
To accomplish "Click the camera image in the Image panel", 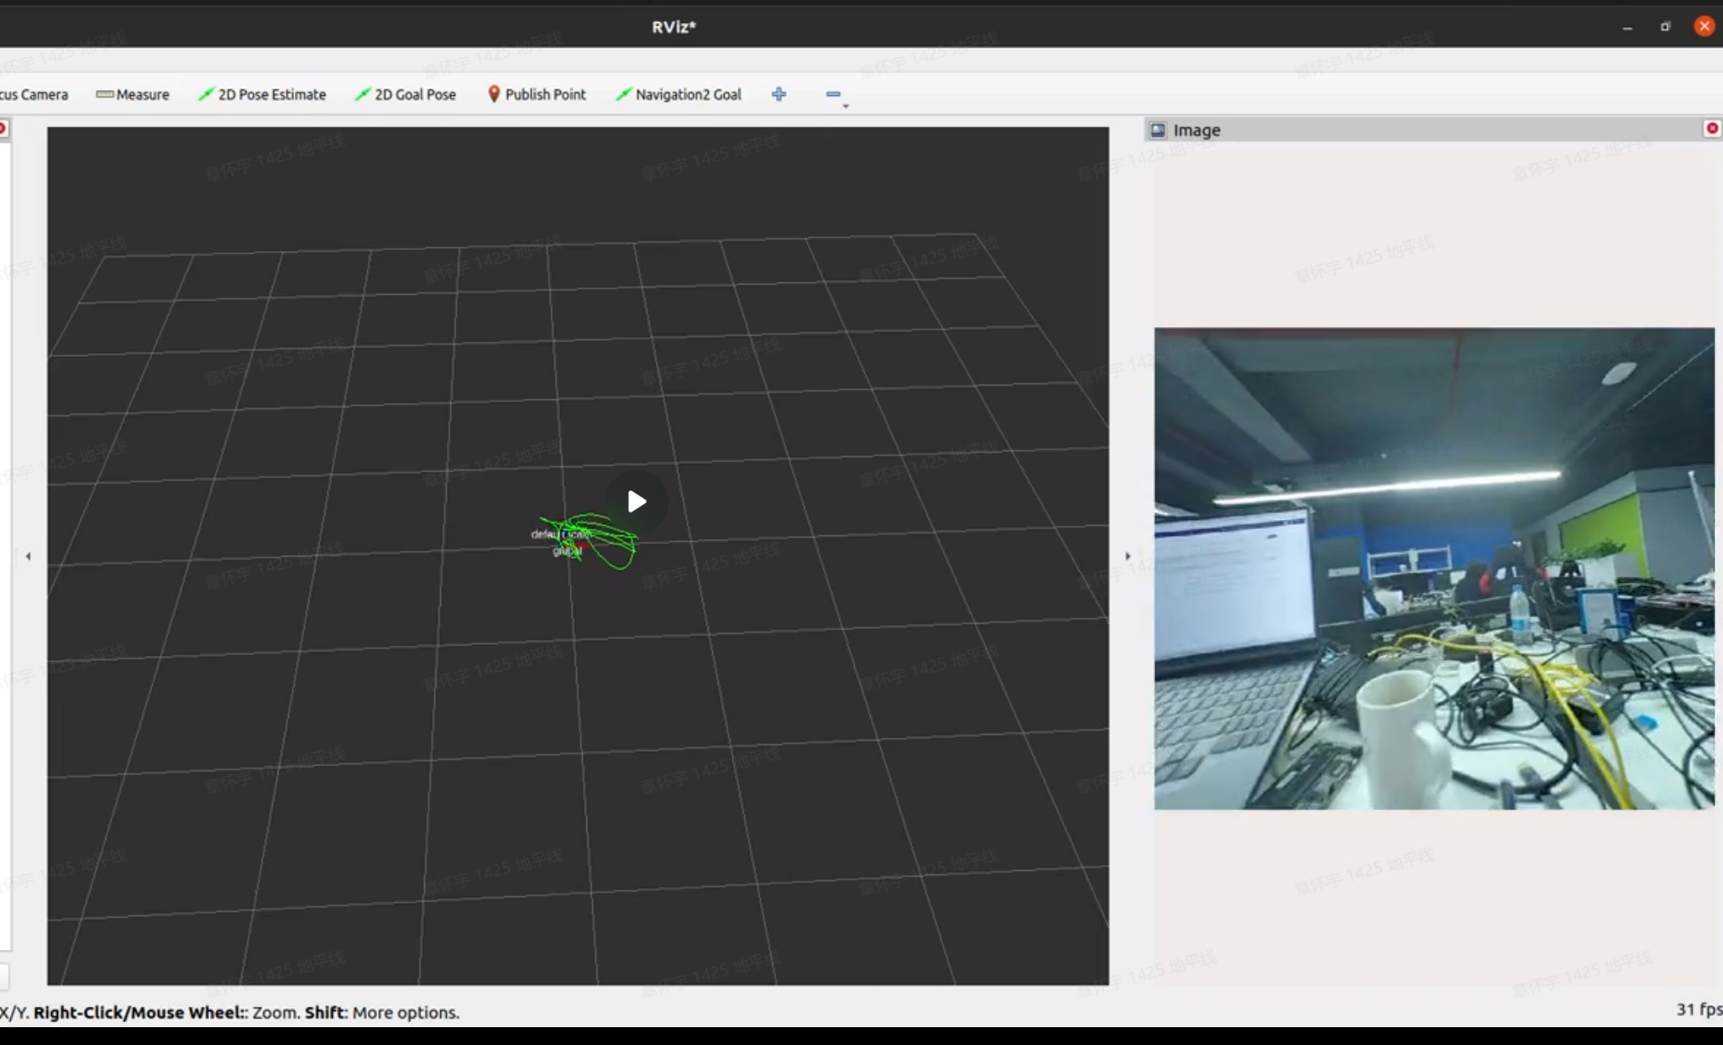I will click(x=1434, y=568).
